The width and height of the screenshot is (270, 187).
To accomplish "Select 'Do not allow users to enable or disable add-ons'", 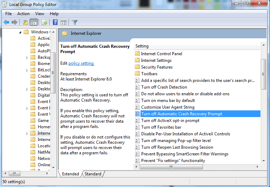I will tap(185, 94).
